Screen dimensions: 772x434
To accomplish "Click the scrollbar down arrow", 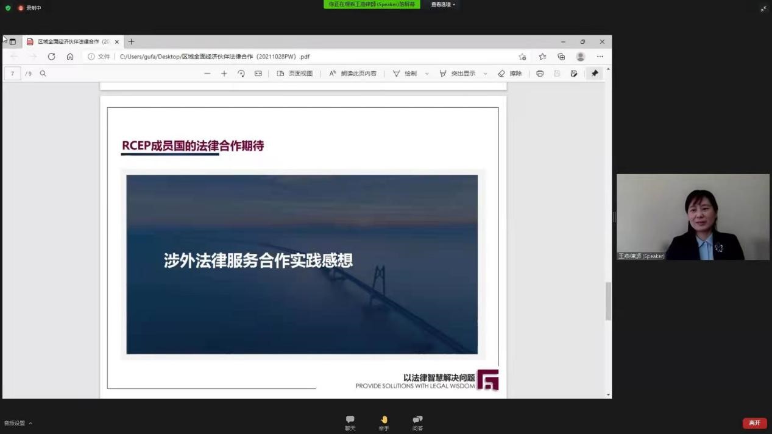I will pyautogui.click(x=608, y=395).
